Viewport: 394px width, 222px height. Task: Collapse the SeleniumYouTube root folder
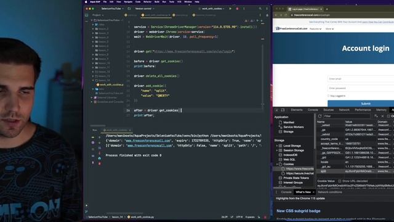(x=92, y=20)
